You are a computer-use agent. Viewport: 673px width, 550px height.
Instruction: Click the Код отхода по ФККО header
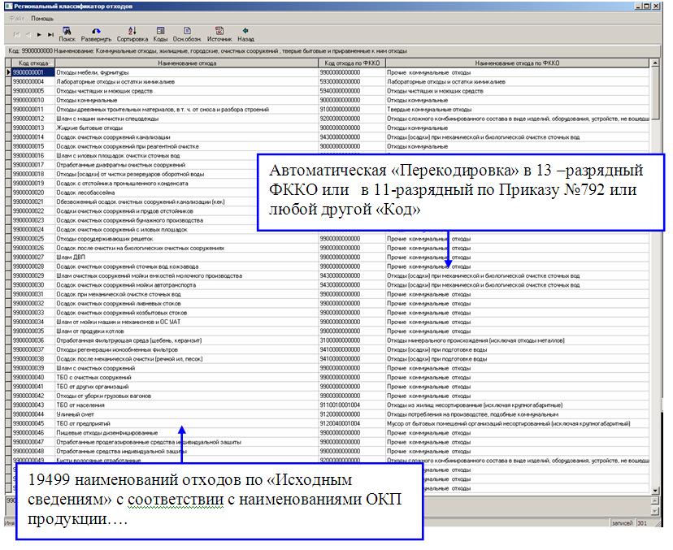click(351, 63)
